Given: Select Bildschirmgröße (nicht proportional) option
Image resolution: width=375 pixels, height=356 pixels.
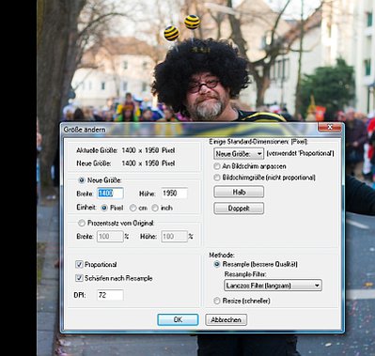Looking at the screenshot, I should (x=217, y=178).
